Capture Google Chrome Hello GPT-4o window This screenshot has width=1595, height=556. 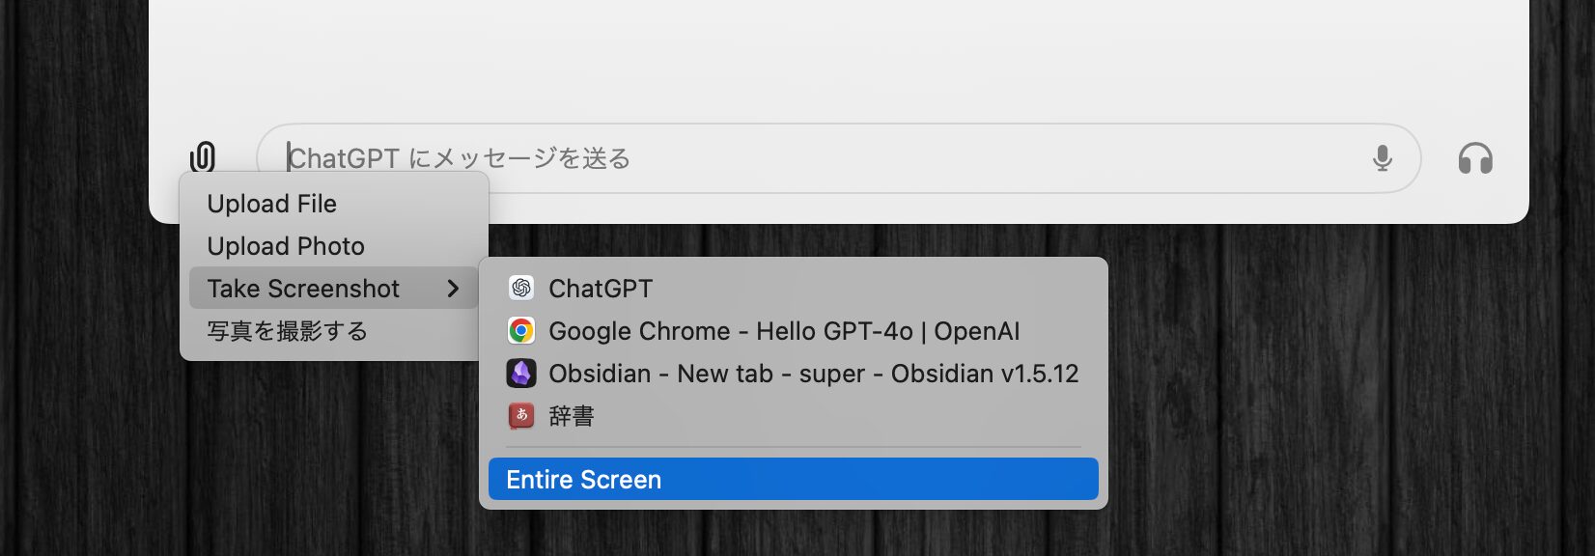(784, 331)
